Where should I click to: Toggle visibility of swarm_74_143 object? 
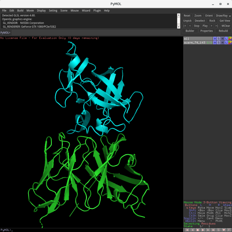click(195, 43)
